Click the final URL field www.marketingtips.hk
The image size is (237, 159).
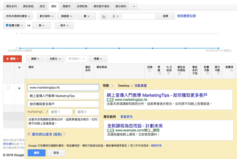[63, 88]
